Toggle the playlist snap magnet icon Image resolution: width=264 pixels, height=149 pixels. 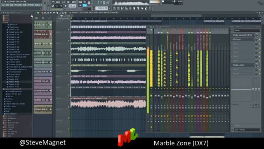[38, 13]
